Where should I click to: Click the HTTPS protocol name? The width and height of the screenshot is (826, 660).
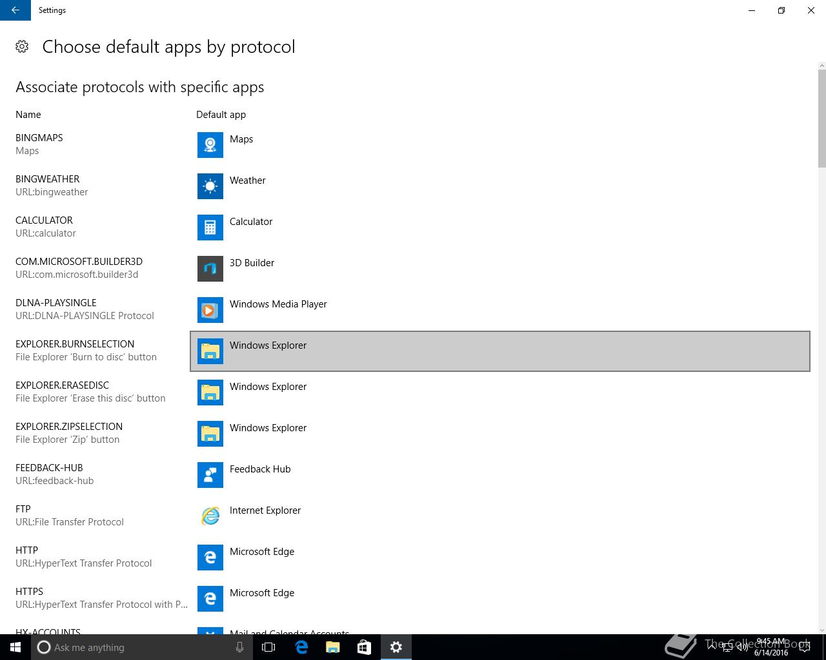[29, 592]
